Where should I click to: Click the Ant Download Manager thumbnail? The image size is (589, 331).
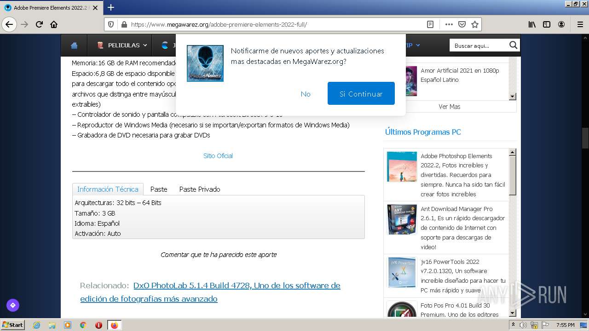point(402,219)
